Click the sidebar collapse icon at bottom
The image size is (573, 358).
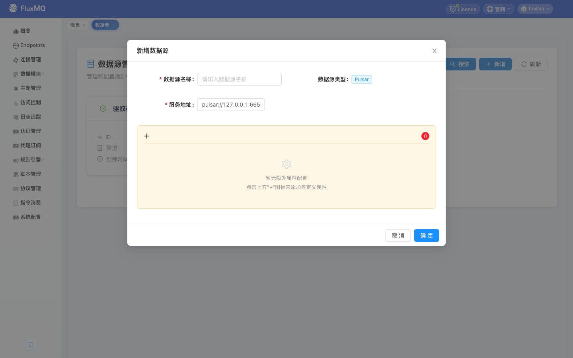pyautogui.click(x=31, y=344)
